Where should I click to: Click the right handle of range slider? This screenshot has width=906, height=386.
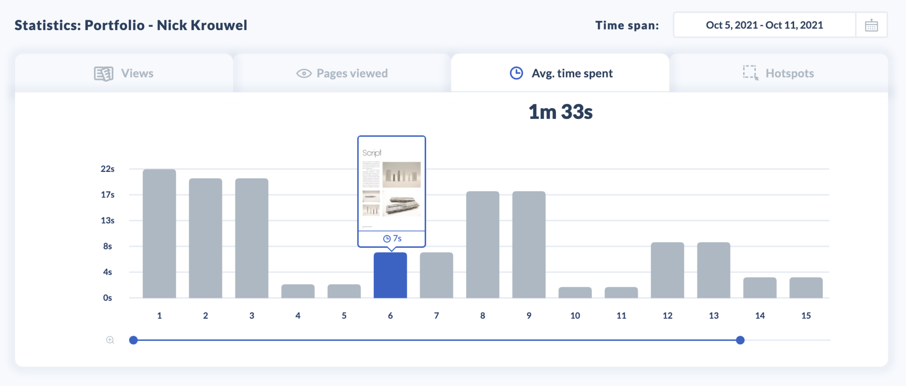tap(740, 340)
